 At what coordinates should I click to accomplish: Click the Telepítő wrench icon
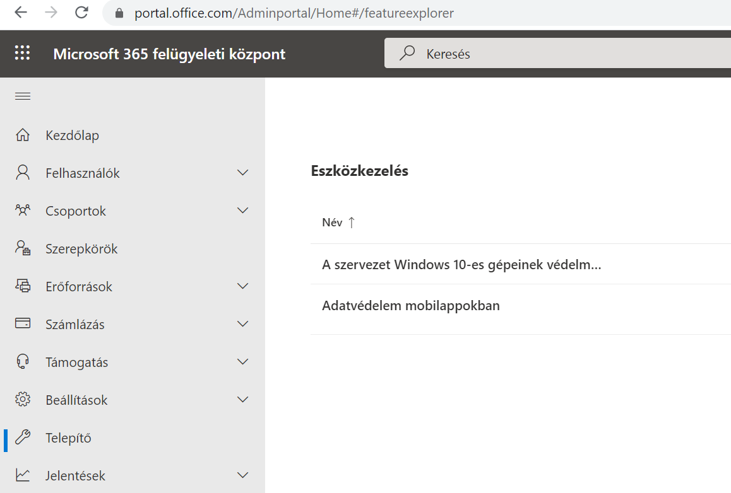[23, 437]
